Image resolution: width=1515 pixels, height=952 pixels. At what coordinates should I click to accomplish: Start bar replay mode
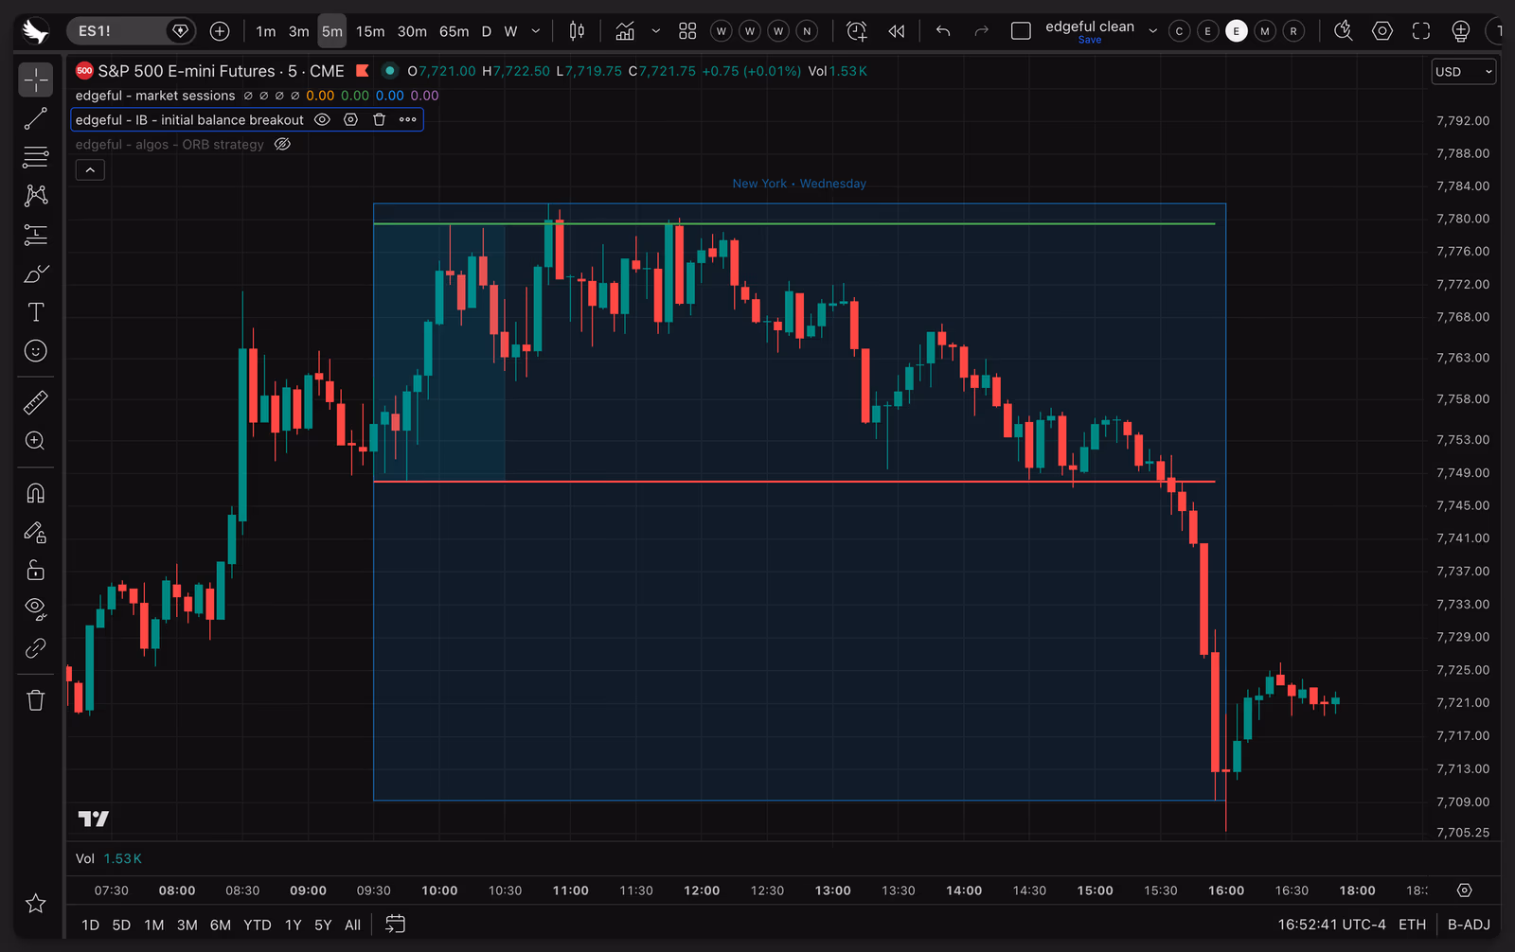(x=897, y=31)
